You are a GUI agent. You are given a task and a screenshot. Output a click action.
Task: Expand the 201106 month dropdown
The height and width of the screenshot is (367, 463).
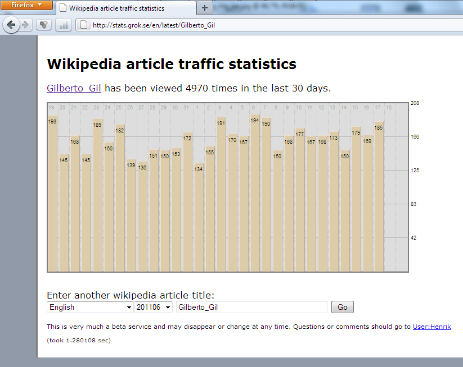(x=153, y=307)
